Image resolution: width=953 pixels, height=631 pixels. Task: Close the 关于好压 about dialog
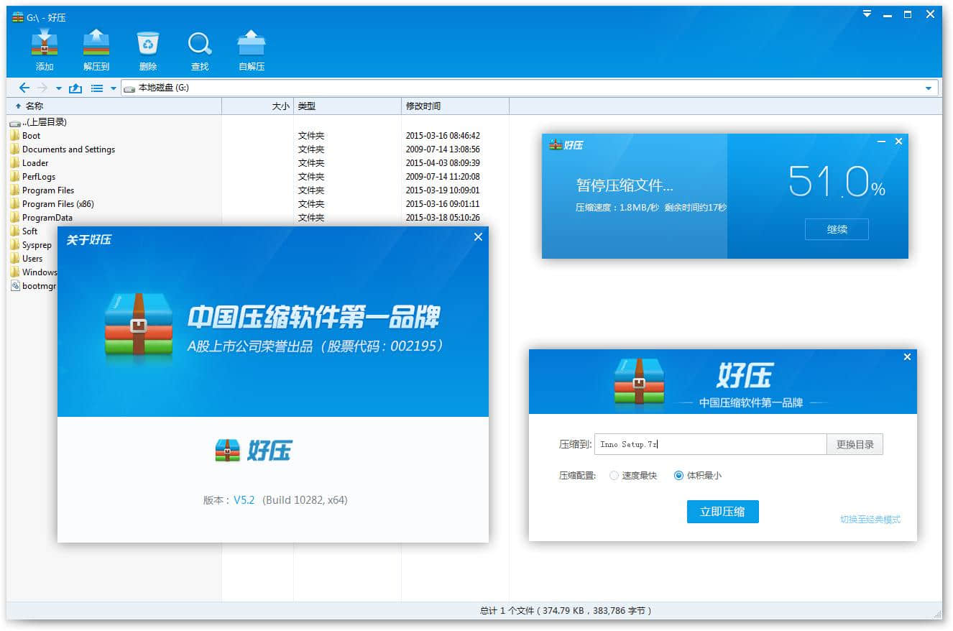[x=478, y=237]
